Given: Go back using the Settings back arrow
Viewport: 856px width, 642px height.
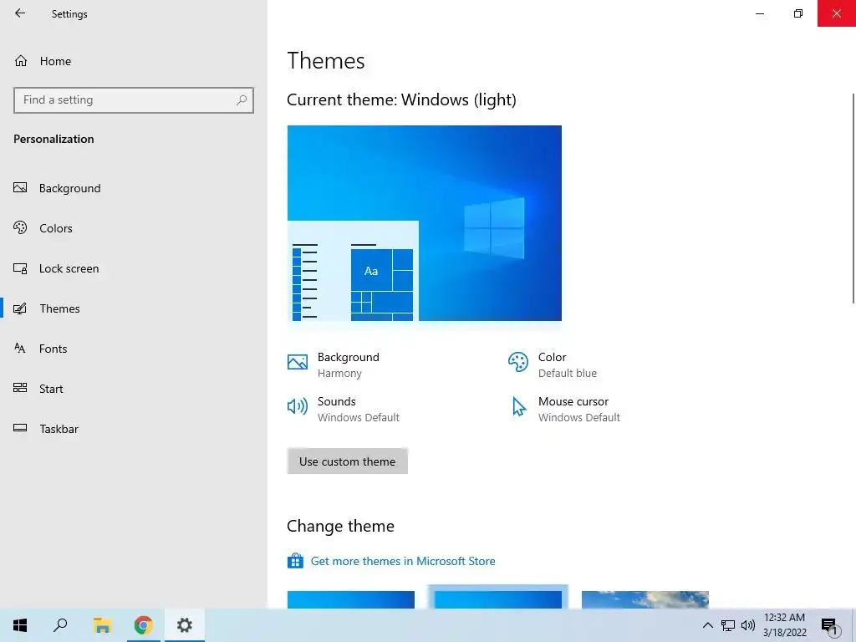Looking at the screenshot, I should [20, 13].
